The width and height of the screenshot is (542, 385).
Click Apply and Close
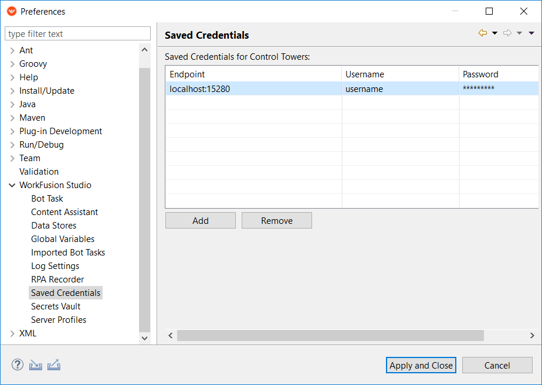(421, 365)
